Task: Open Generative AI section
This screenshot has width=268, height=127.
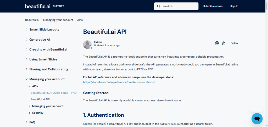Action: [x=40, y=40]
